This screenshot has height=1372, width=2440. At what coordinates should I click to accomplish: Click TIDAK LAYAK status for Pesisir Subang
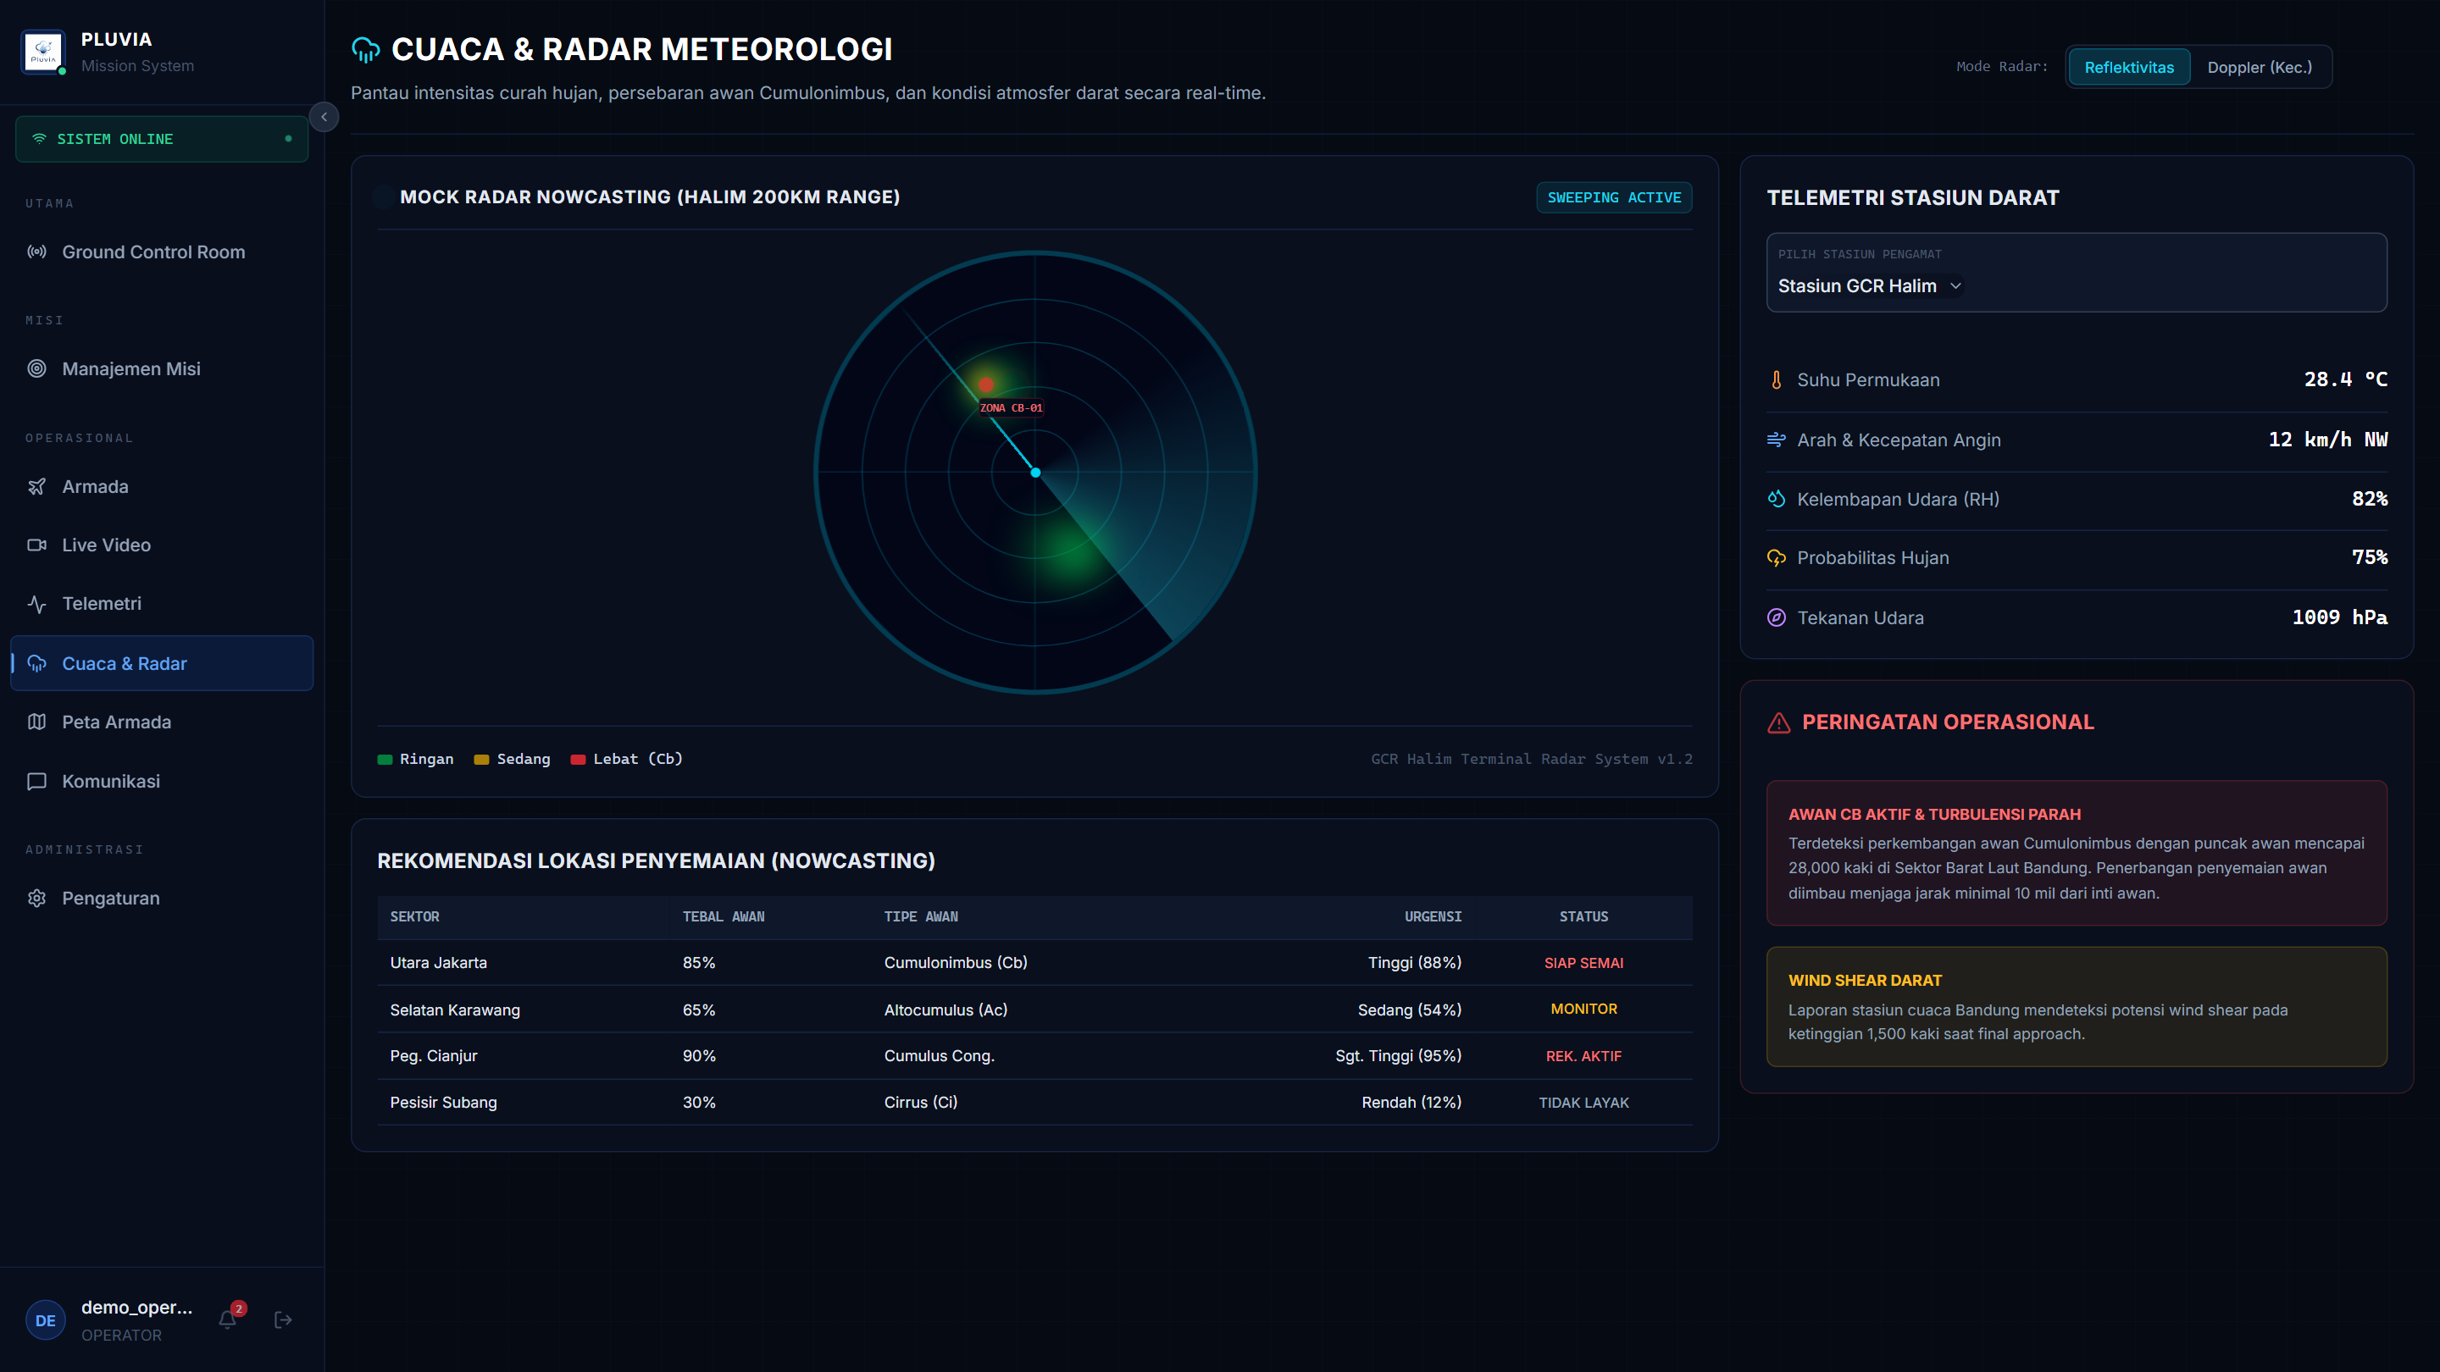tap(1583, 1103)
